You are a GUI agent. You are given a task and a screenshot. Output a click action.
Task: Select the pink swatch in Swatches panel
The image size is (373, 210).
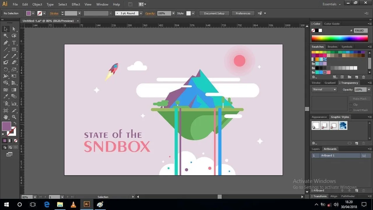point(329,72)
